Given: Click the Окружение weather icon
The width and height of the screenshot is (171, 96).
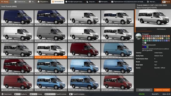Looking at the screenshot, I should 87,2.
